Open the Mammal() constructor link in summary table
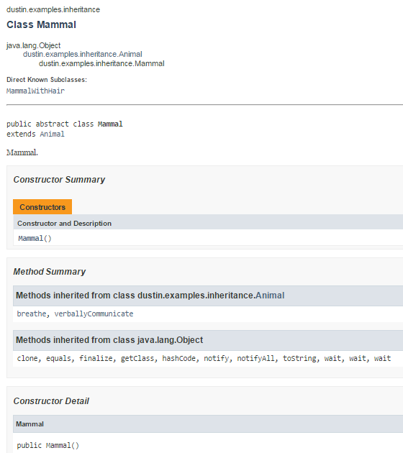Screen dimensions: 403x453 (x=35, y=238)
